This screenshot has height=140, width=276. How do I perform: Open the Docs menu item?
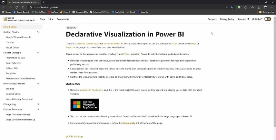pos(42,19)
